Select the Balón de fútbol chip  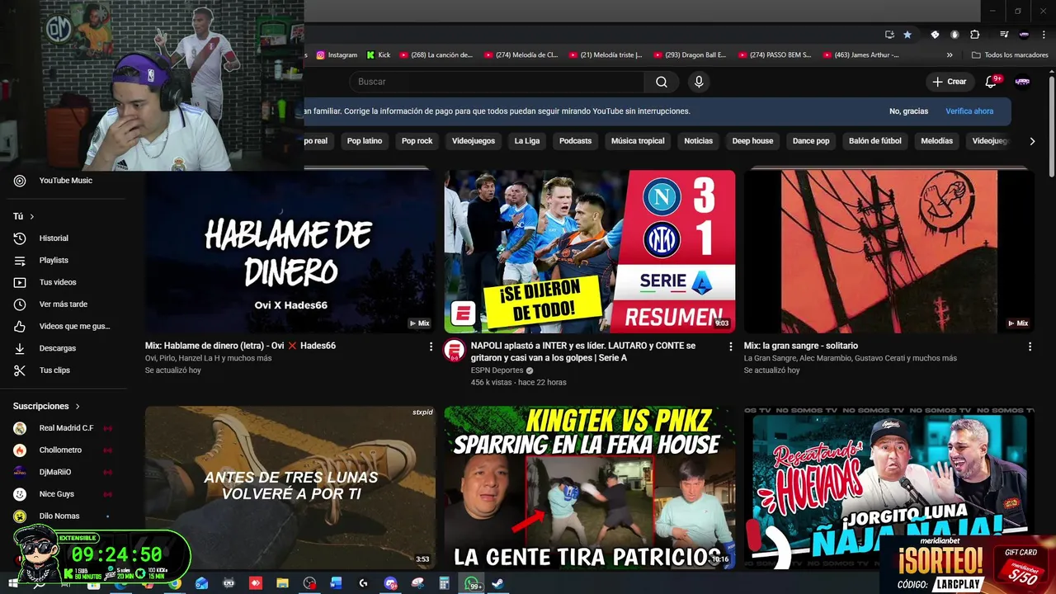tap(875, 141)
